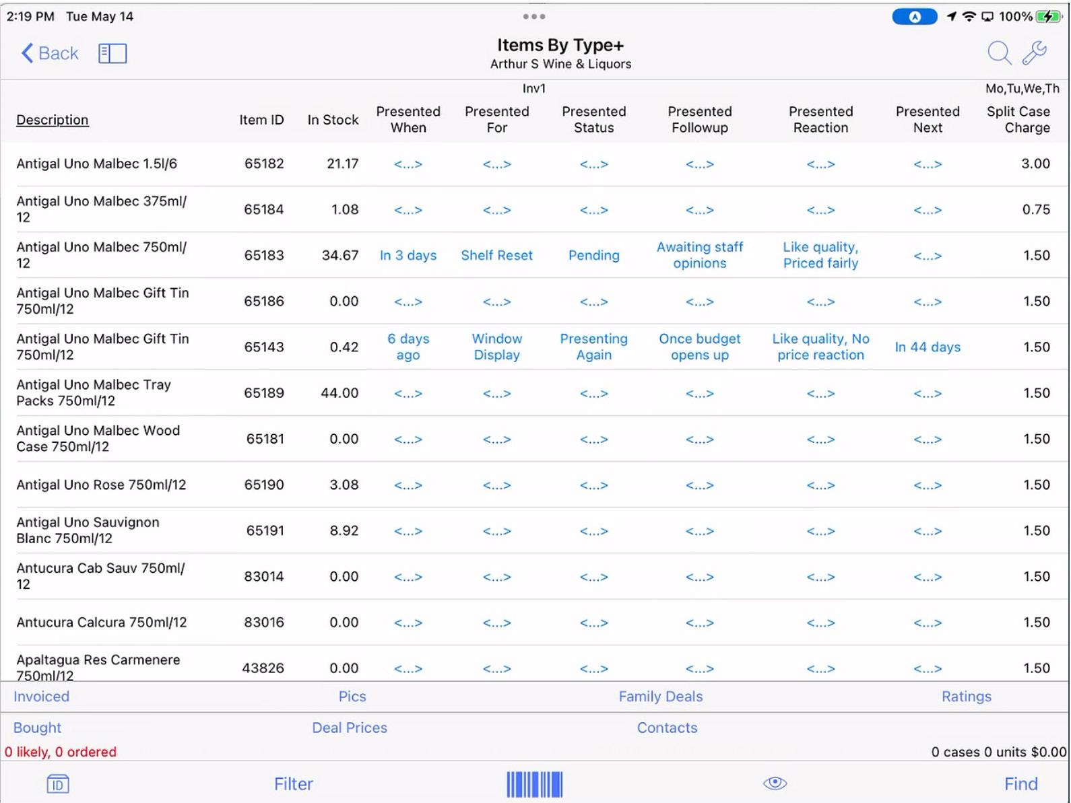Open settings wrench icon

pos(1035,53)
